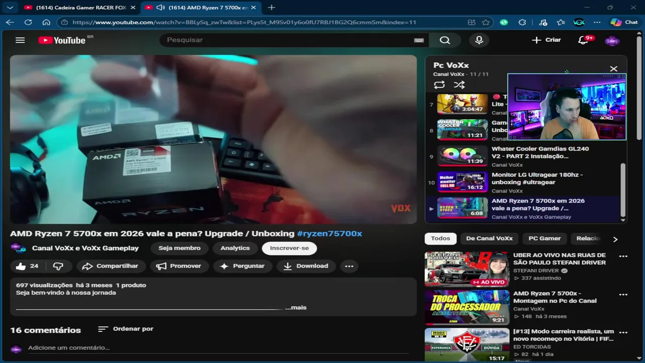Add page to favorites with star icon
Screen dimensions: 645x363
[x=486, y=22]
